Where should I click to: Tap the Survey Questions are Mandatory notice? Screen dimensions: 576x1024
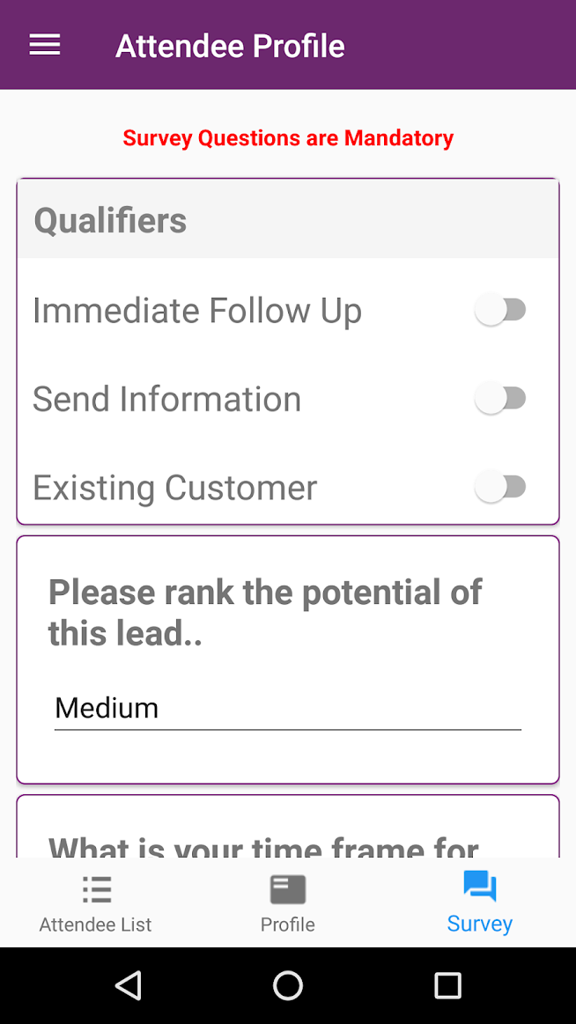pyautogui.click(x=288, y=138)
